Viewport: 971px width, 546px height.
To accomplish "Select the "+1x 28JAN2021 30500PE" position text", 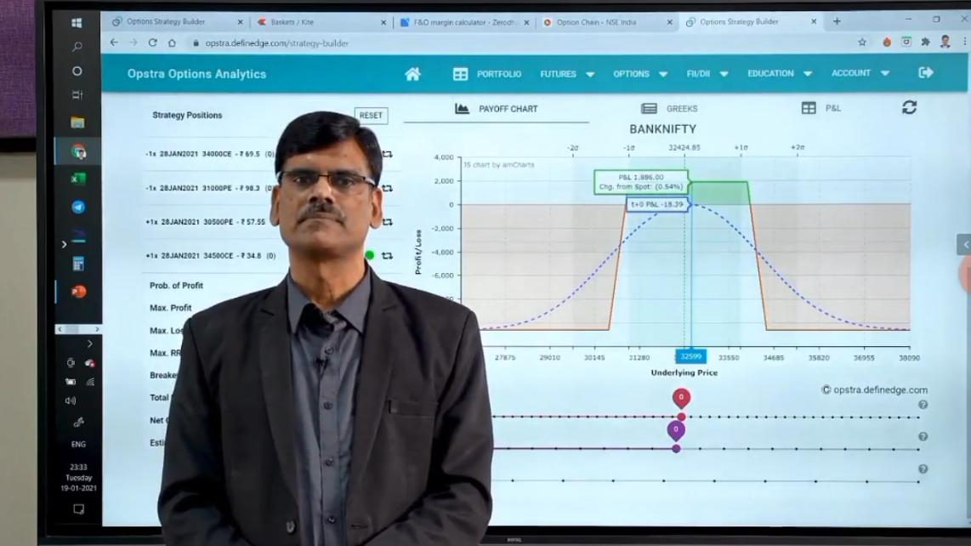I will point(189,222).
